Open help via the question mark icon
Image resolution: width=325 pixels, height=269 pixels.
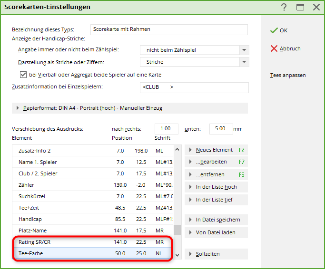[x=284, y=7]
